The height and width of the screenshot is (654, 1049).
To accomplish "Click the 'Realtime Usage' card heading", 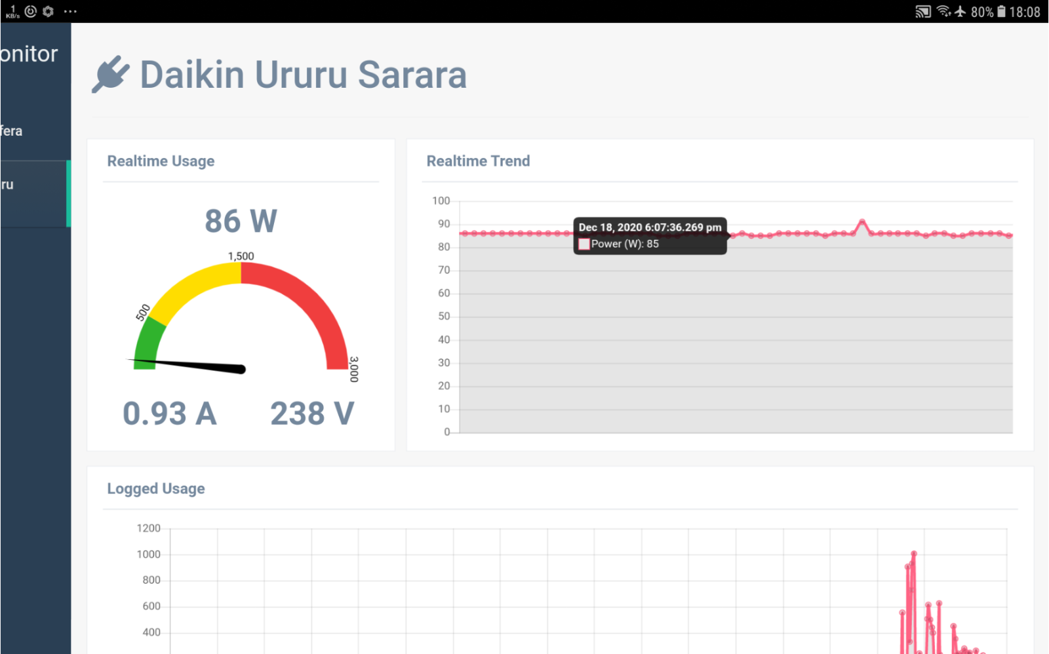I will click(x=161, y=161).
